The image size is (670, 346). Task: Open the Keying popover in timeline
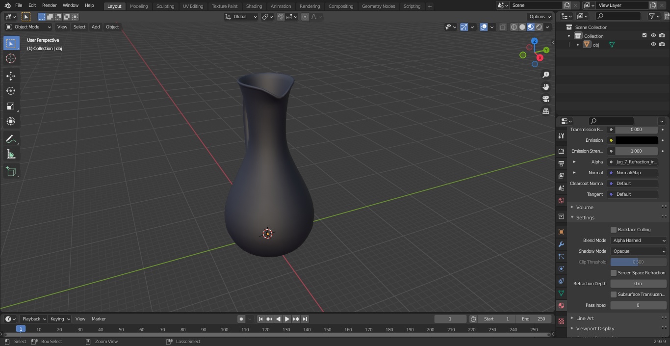coord(60,319)
